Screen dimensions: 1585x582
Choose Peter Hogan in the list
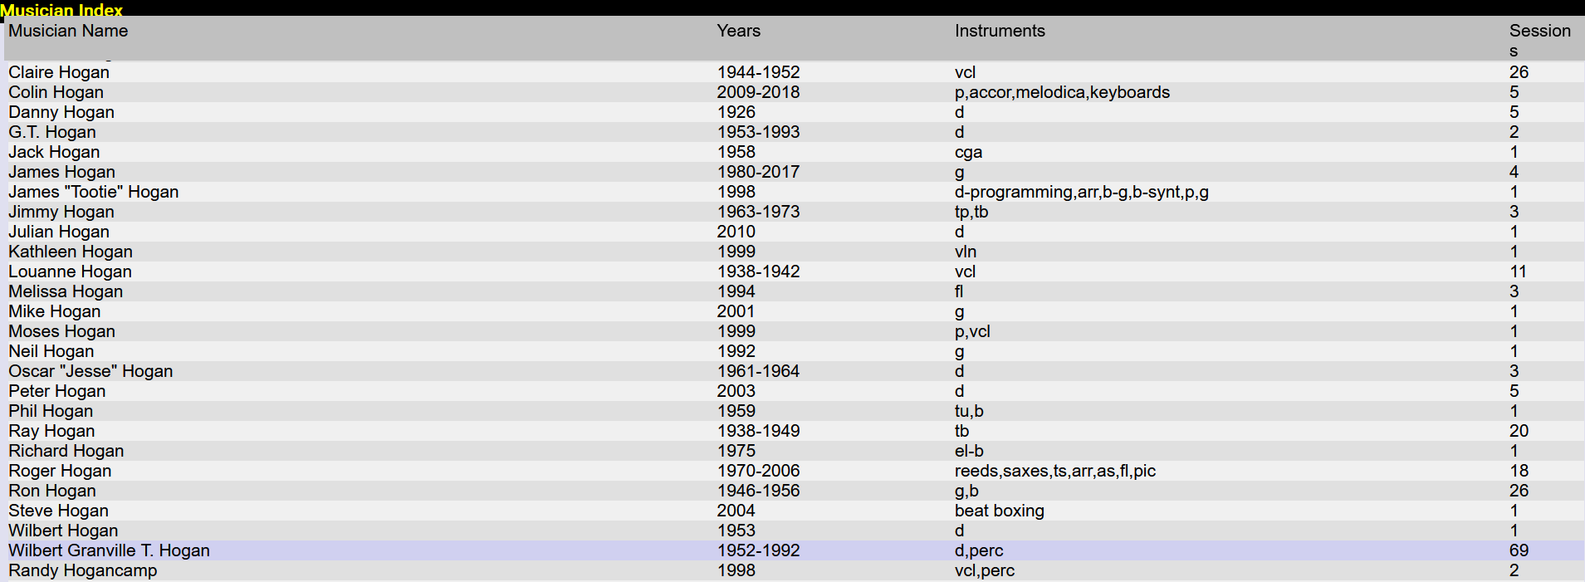(56, 391)
